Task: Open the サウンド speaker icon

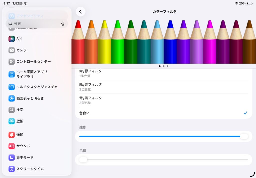Action: 12,146
